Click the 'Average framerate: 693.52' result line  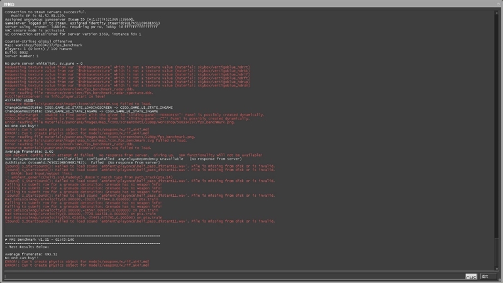pyautogui.click(x=31, y=254)
